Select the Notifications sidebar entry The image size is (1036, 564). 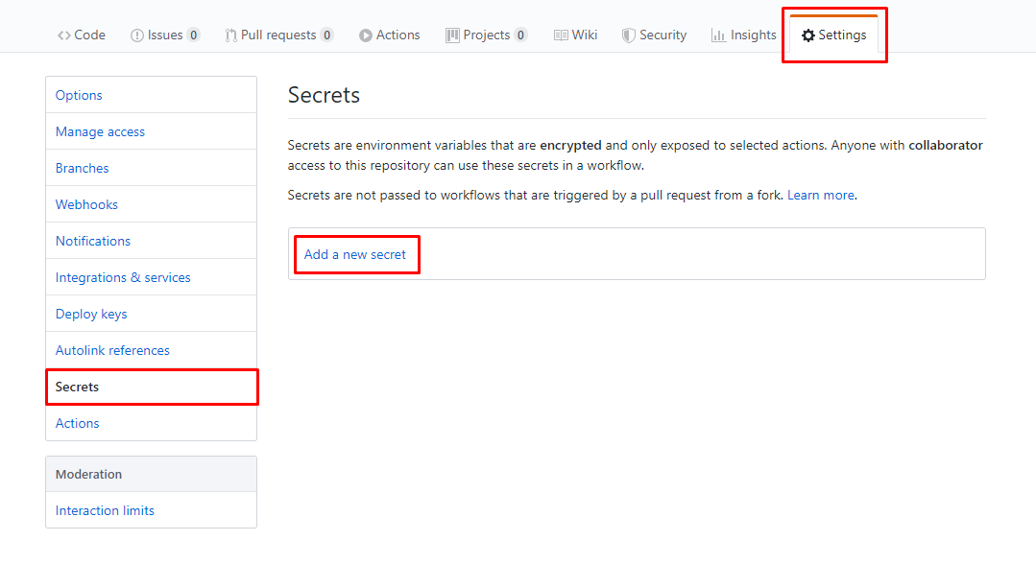click(93, 241)
